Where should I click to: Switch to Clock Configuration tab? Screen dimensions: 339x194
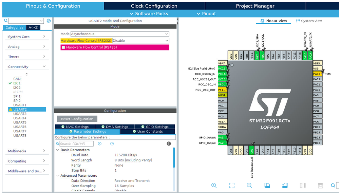tap(154, 6)
